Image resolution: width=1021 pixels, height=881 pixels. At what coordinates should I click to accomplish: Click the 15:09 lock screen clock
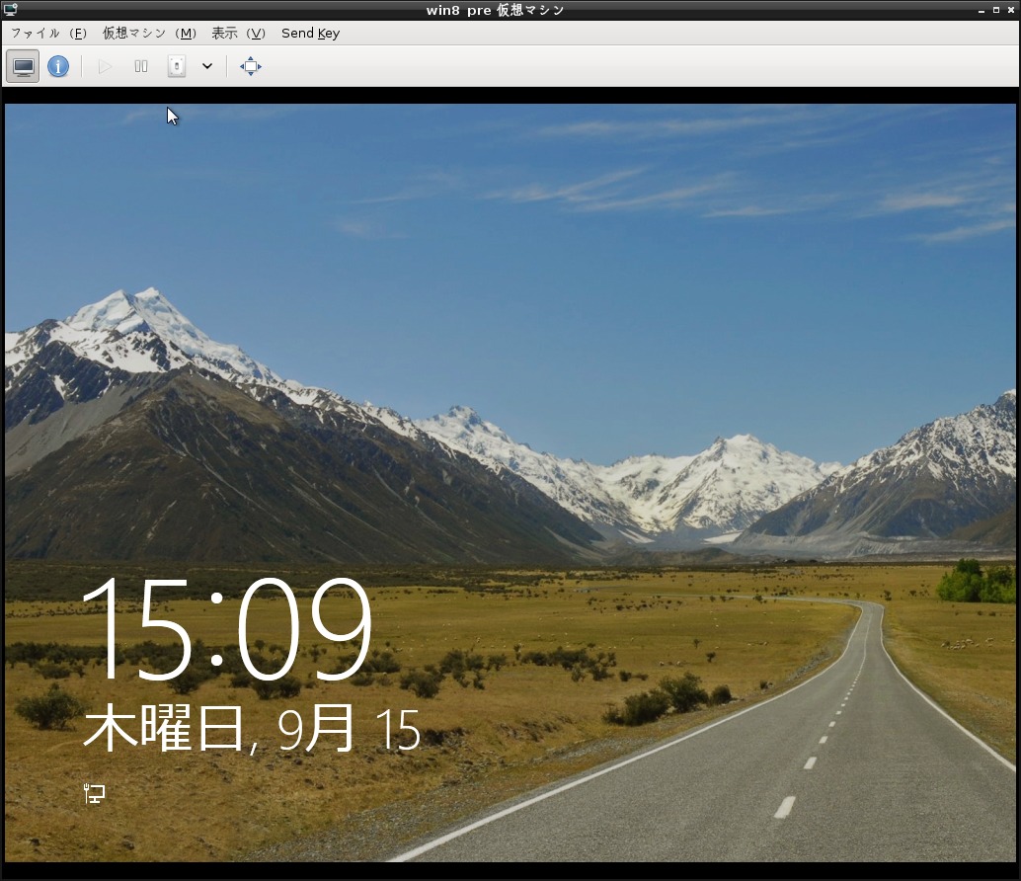(226, 629)
